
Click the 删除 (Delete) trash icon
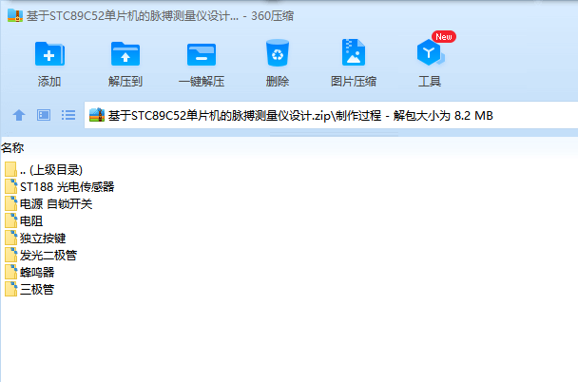click(278, 53)
